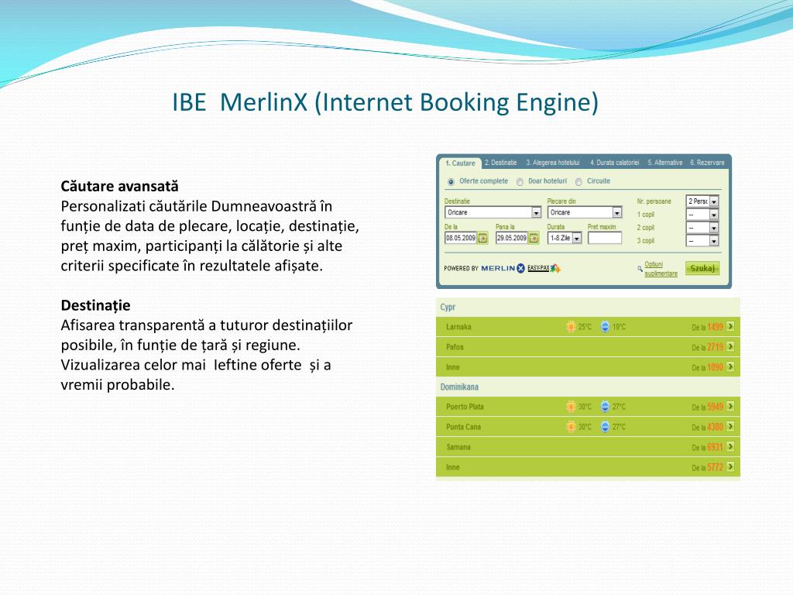Screen dimensions: 793x595
Task: Open the Punta Cana destination link
Action: [x=463, y=427]
